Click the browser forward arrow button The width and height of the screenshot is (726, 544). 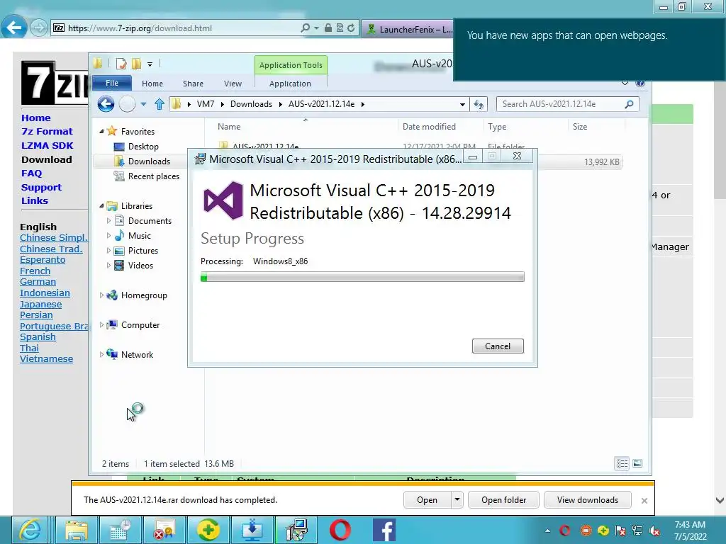tap(39, 28)
